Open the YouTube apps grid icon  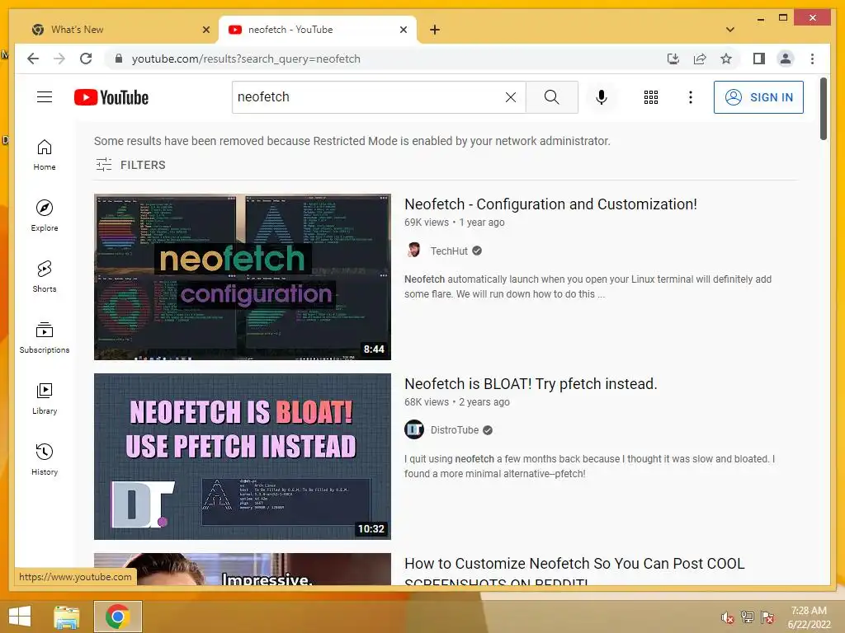[651, 97]
